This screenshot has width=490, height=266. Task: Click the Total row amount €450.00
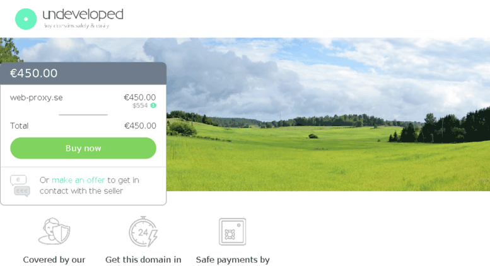click(140, 126)
